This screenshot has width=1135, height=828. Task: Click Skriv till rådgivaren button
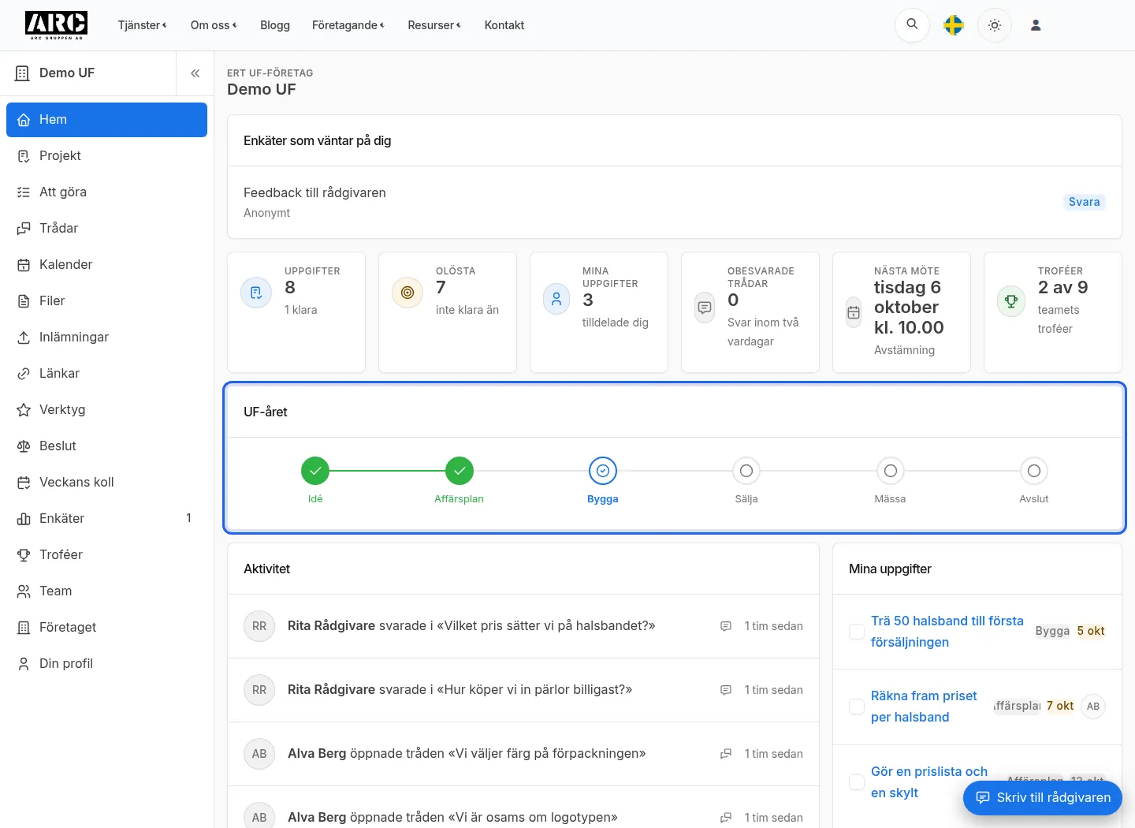(x=1043, y=798)
